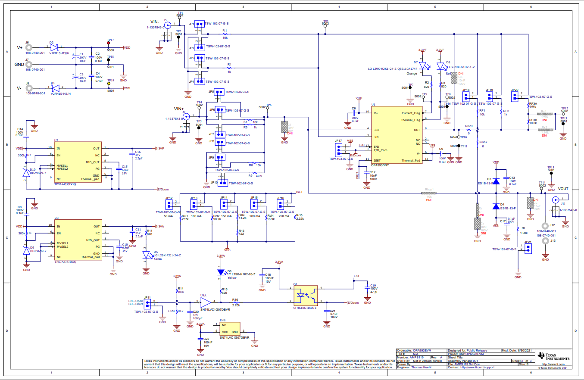Click the "R16" 2.20k resistor label
Screen dimensions: 584x380
coord(235,299)
